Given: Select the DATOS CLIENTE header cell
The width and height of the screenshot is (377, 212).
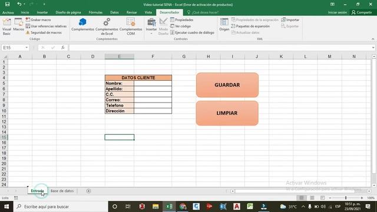Looking at the screenshot, I should pyautogui.click(x=138, y=78).
